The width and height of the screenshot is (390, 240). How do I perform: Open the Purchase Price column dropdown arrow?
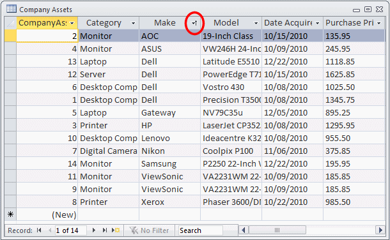point(378,23)
